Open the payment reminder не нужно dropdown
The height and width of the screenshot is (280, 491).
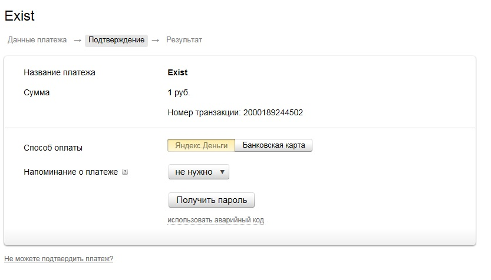(198, 172)
